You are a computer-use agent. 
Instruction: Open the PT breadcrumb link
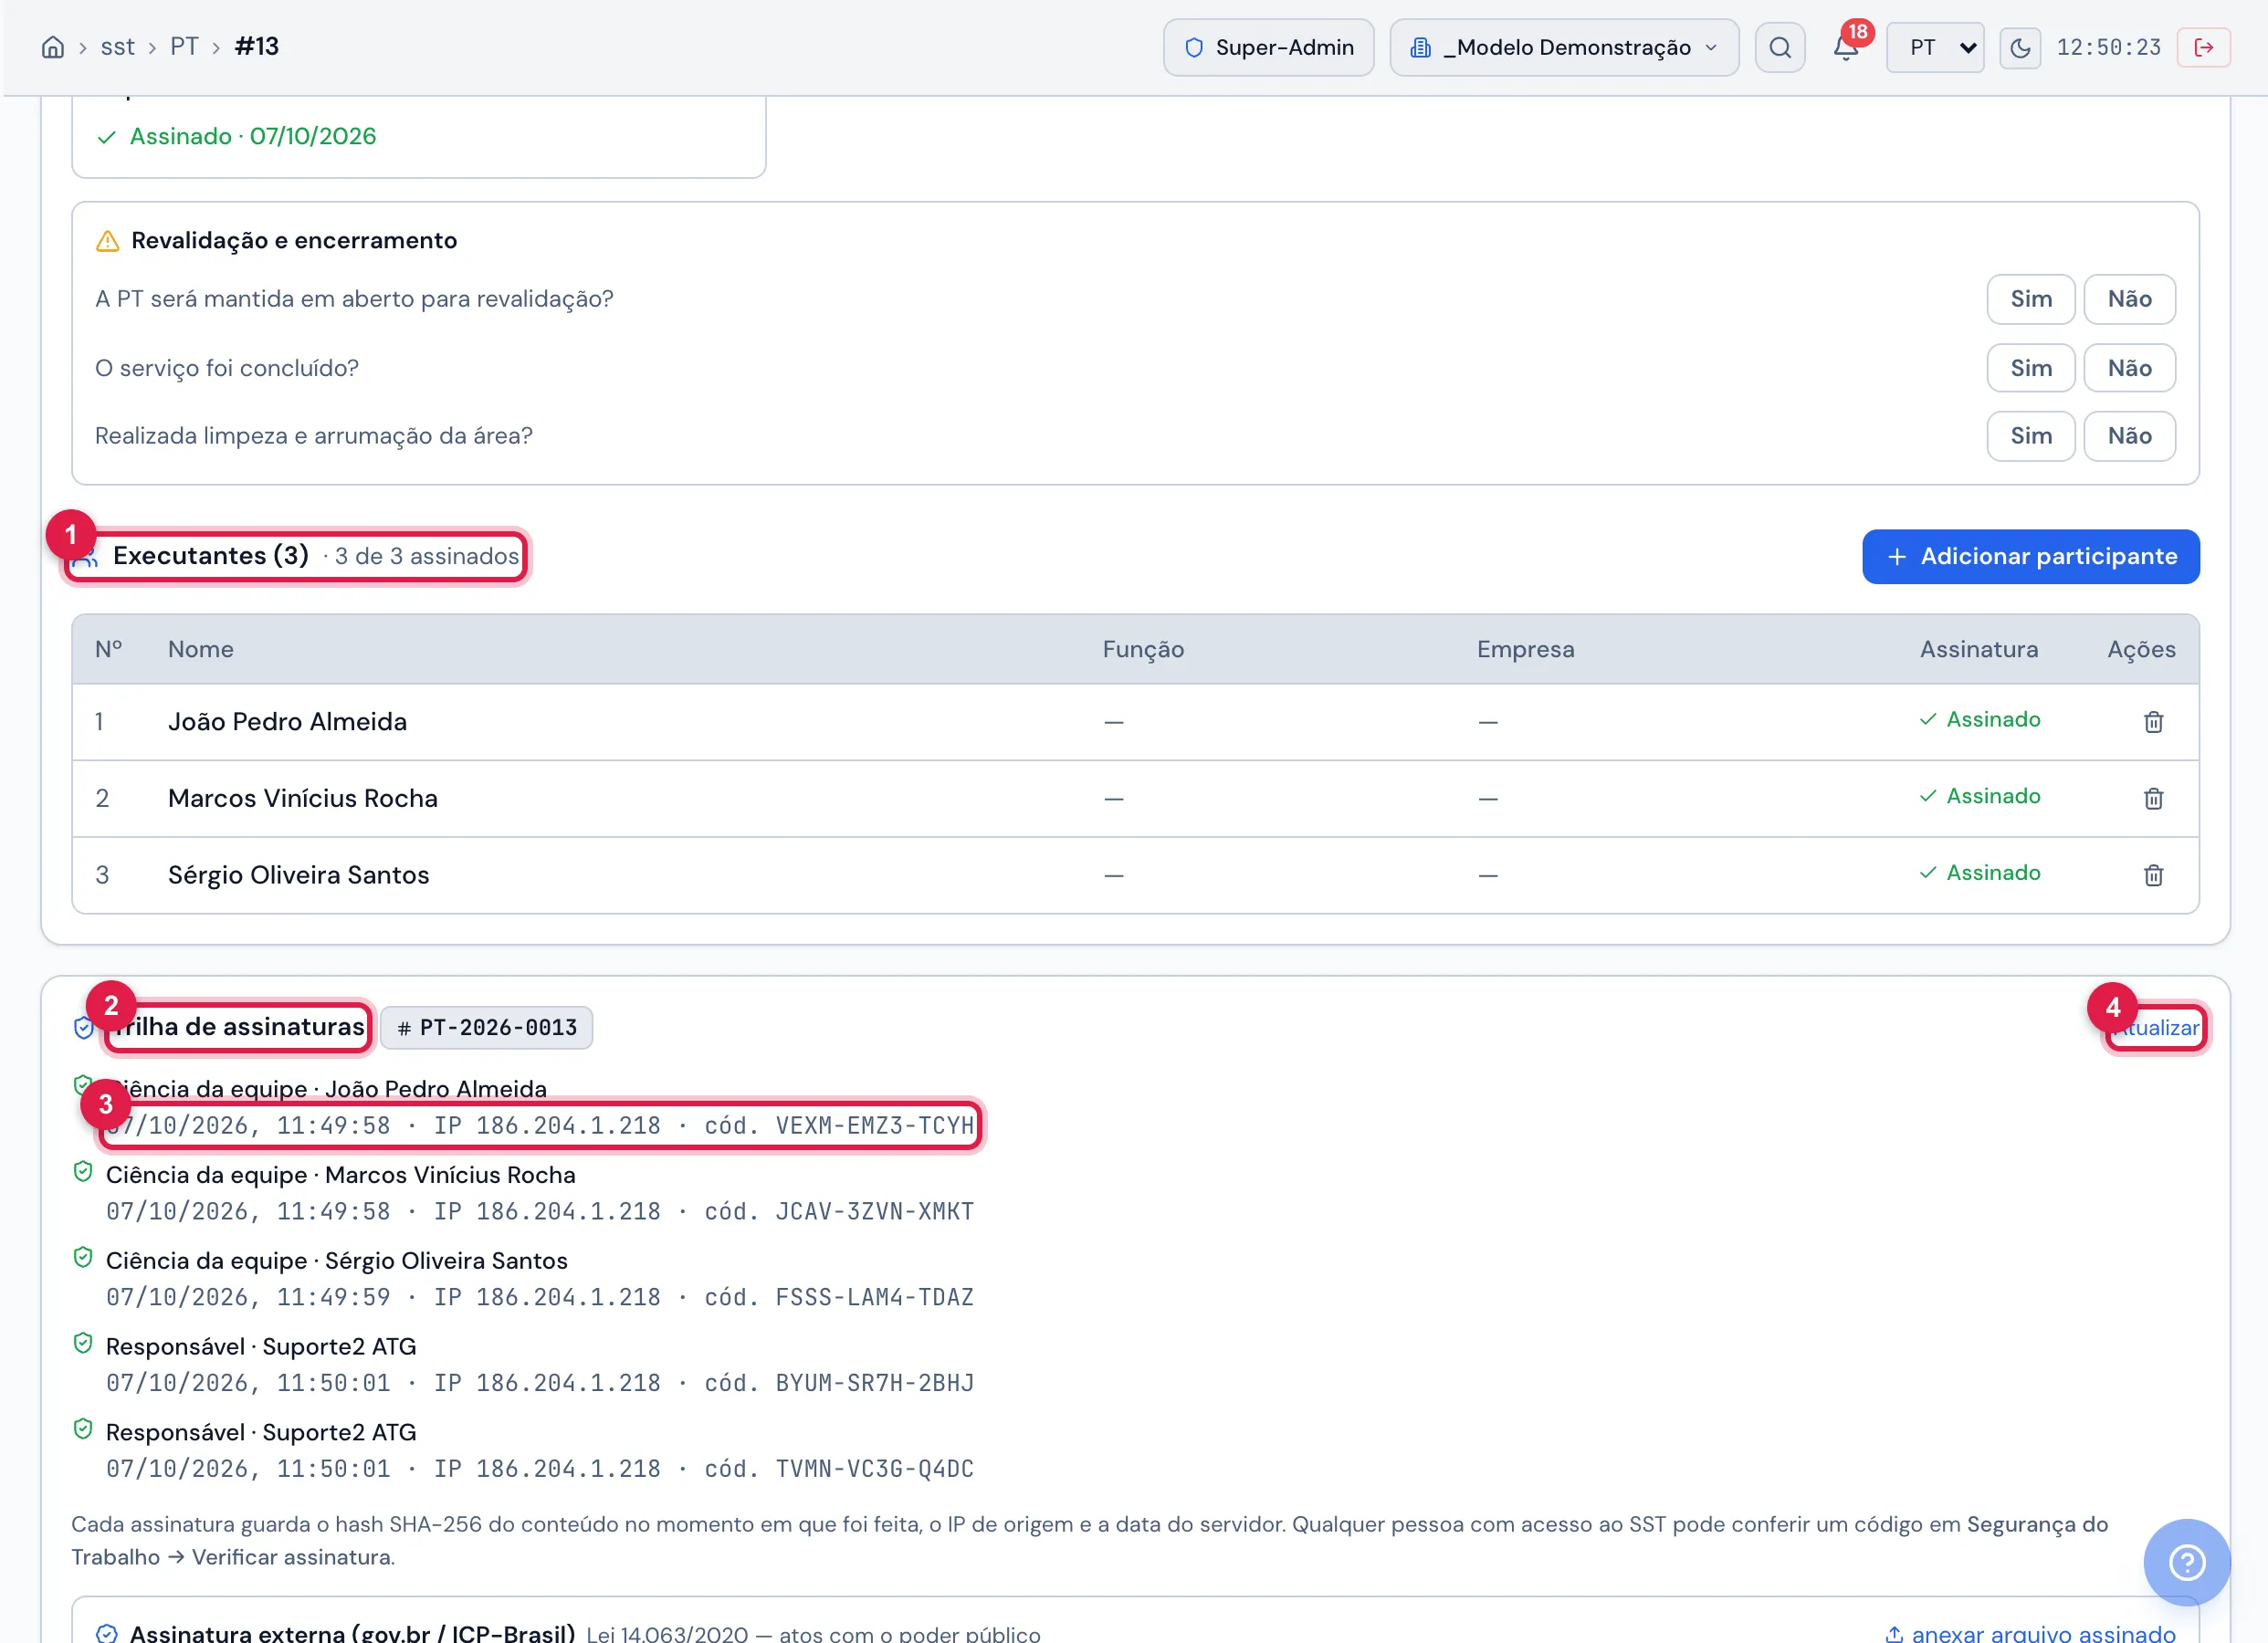click(184, 47)
